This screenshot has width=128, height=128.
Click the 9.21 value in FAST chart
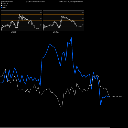pos(37,28)
